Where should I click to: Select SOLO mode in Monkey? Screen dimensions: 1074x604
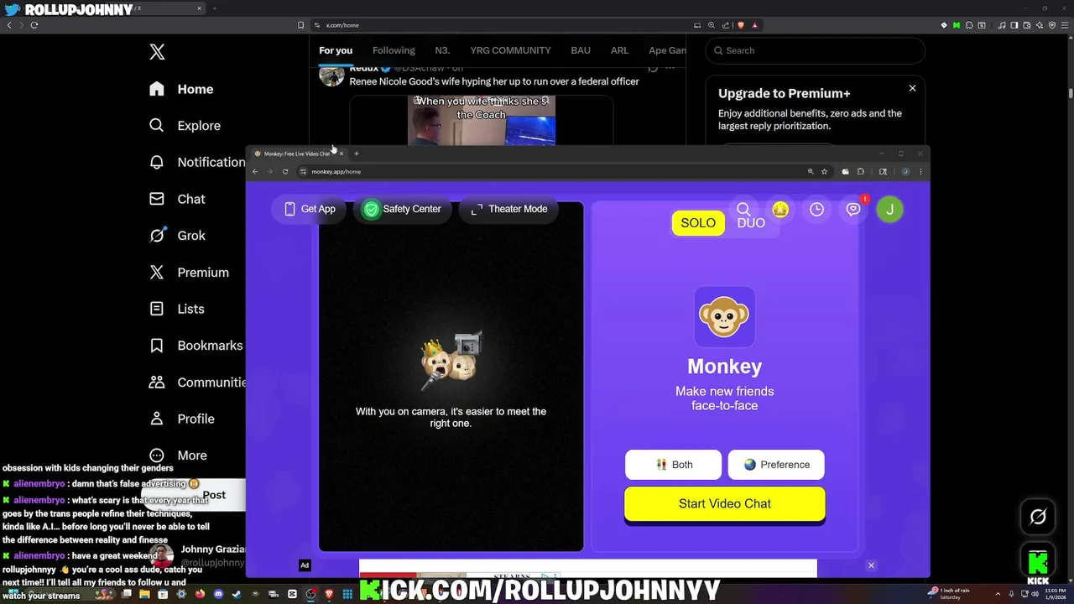coord(698,223)
